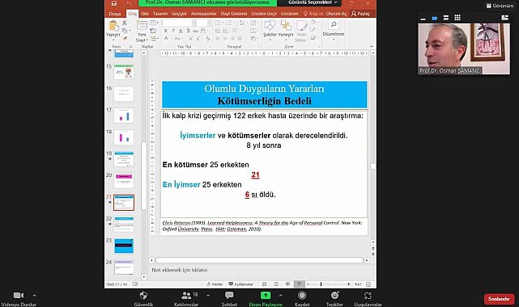Toggle italic T formatting button
The image size is (519, 307).
point(173,31)
